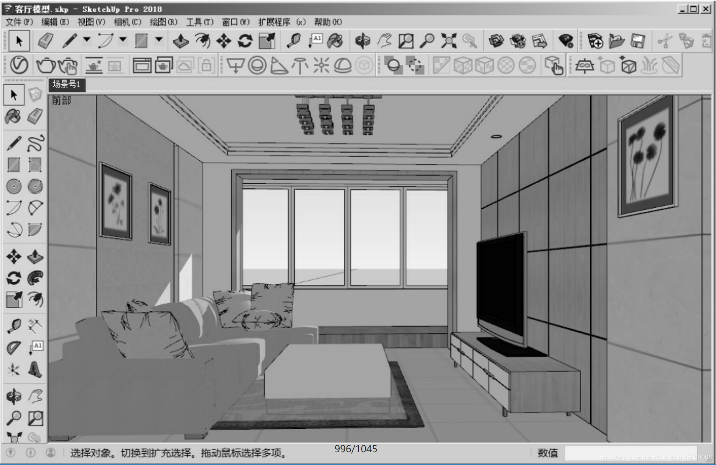The width and height of the screenshot is (716, 465).
Task: Activate the Pan hand tool in top toolbar
Action: click(x=384, y=41)
